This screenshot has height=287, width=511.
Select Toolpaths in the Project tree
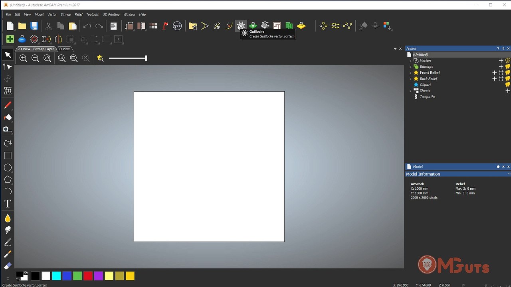pyautogui.click(x=428, y=96)
